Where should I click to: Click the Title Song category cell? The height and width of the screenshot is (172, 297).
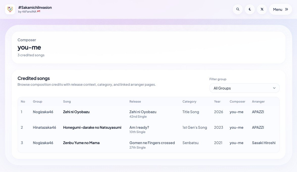(191, 112)
